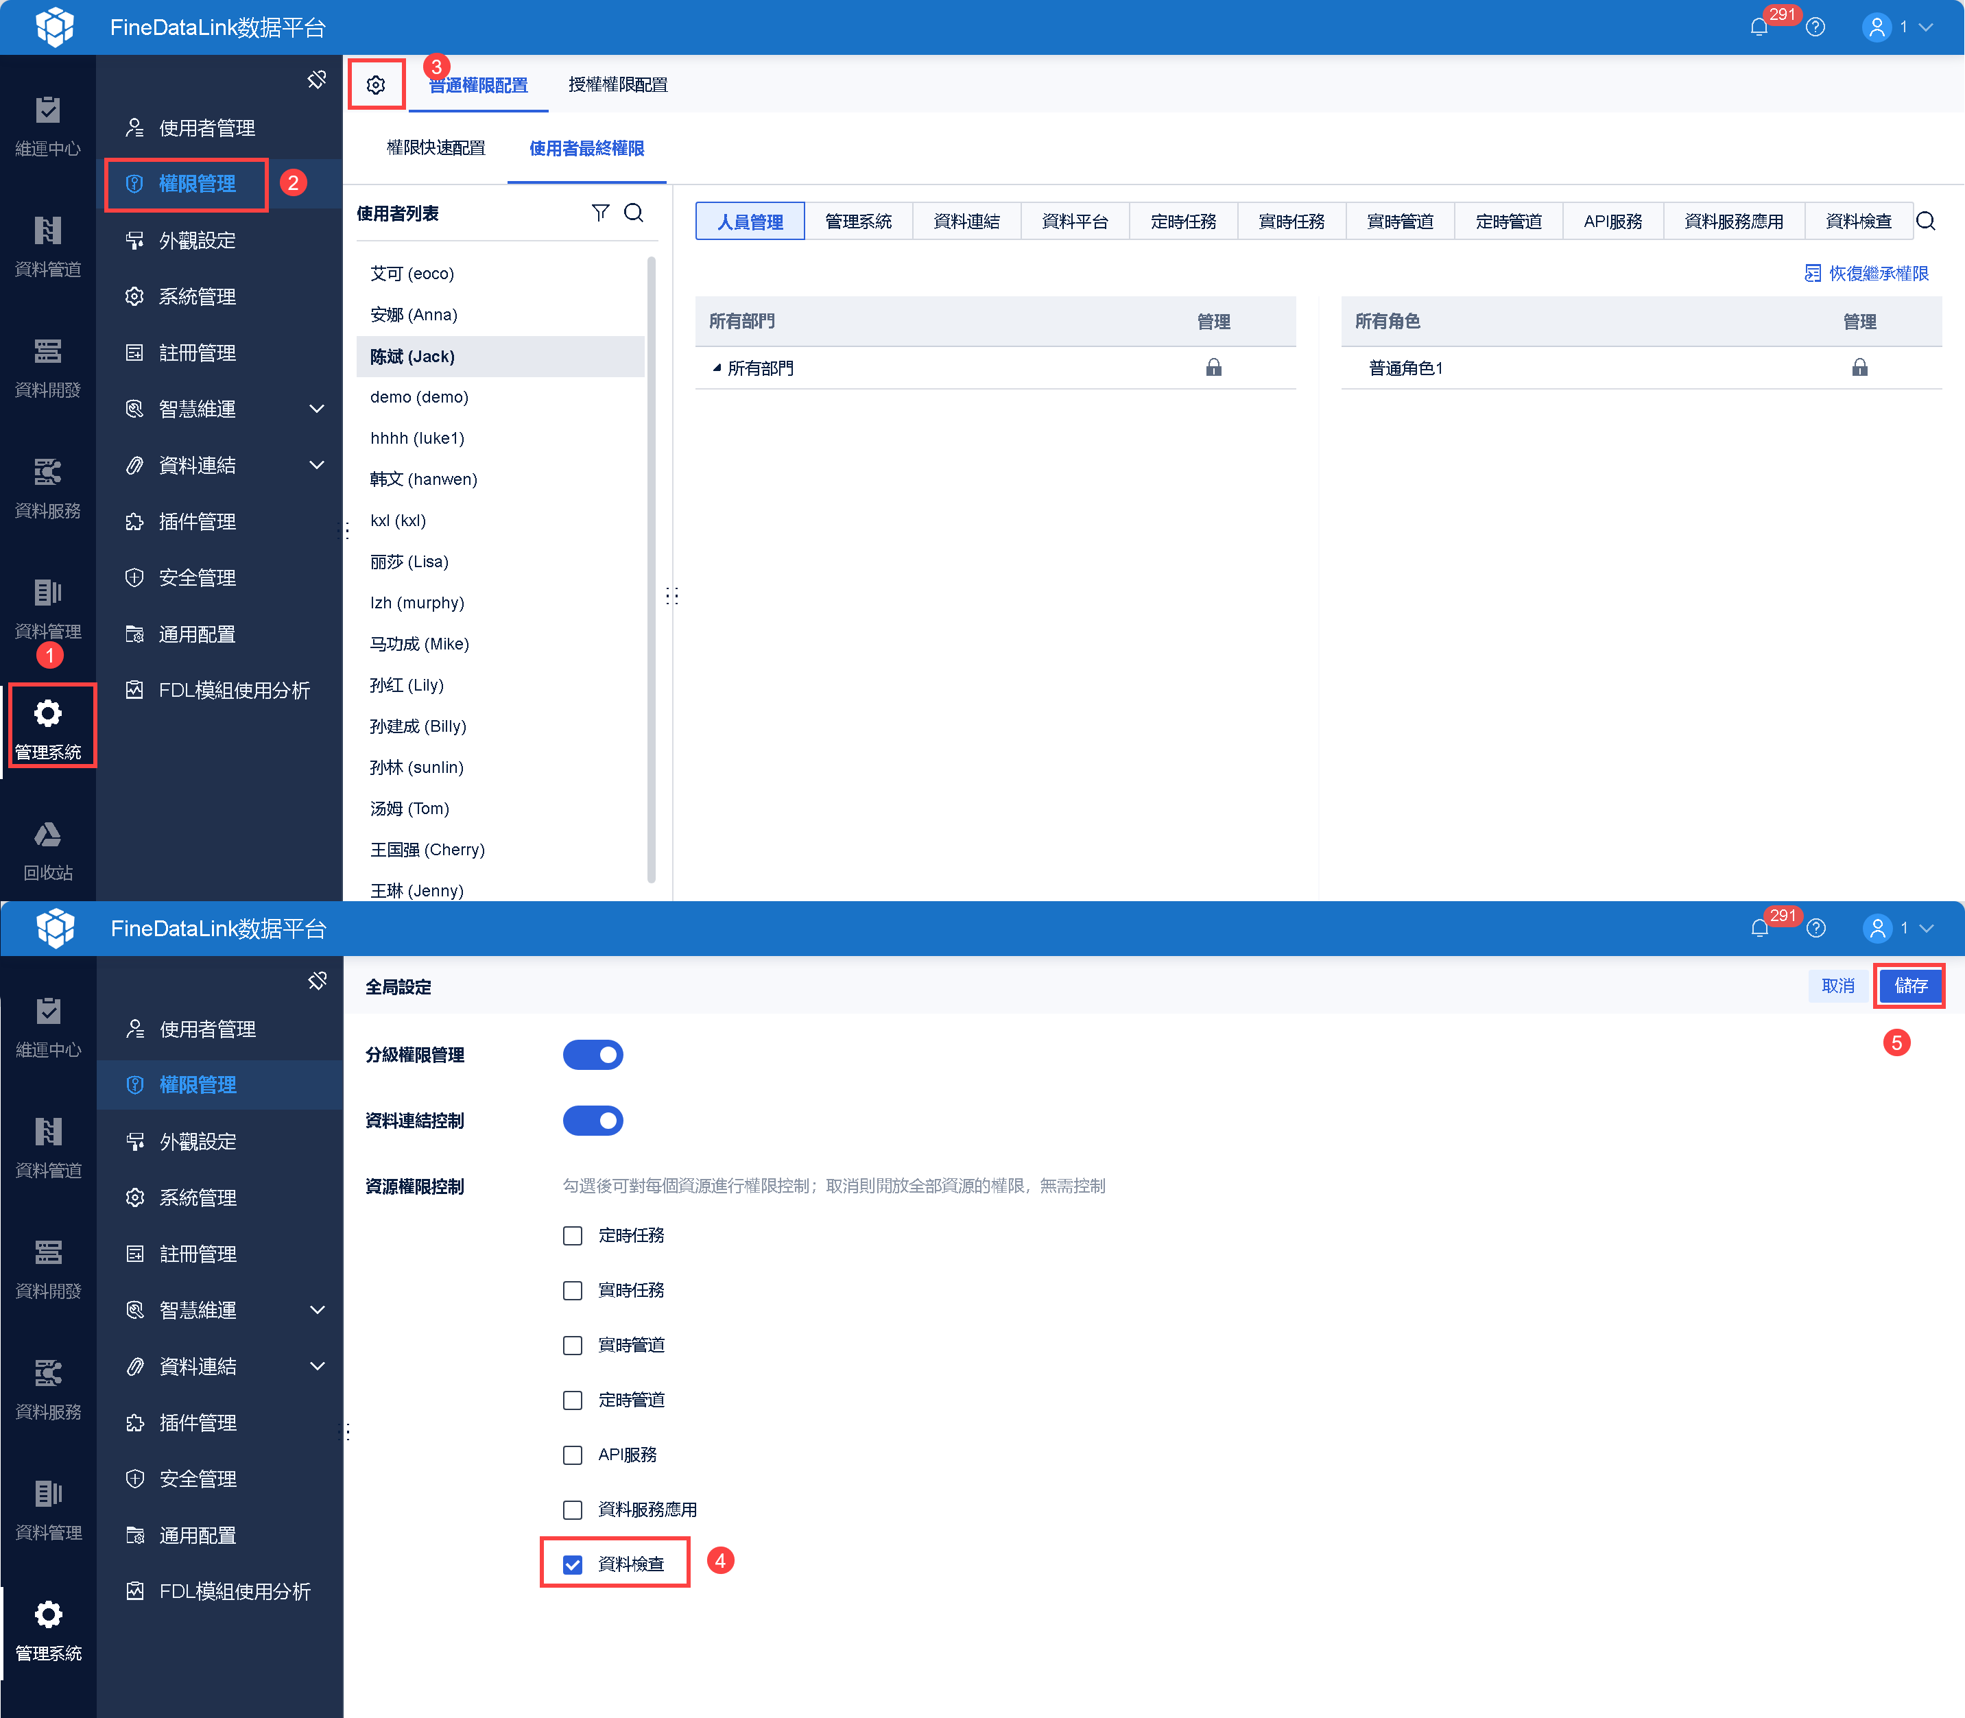Click the 儲存 button
1965x1718 pixels.
1910,986
